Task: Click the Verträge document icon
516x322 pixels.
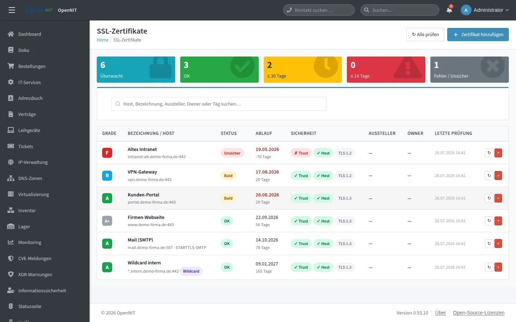Action: click(11, 114)
